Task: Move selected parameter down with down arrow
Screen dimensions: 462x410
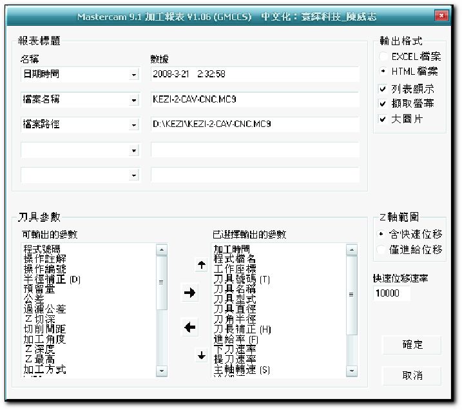Action: (202, 355)
